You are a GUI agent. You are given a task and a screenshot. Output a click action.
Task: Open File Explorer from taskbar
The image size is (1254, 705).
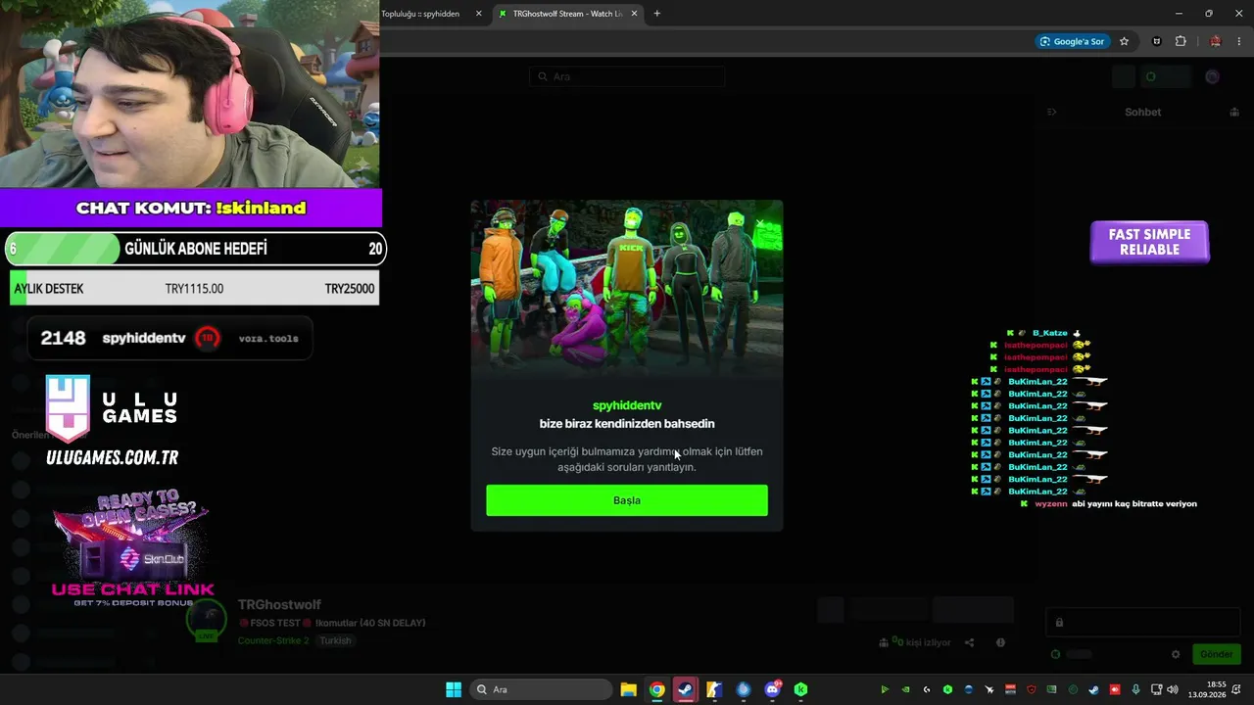pos(628,689)
